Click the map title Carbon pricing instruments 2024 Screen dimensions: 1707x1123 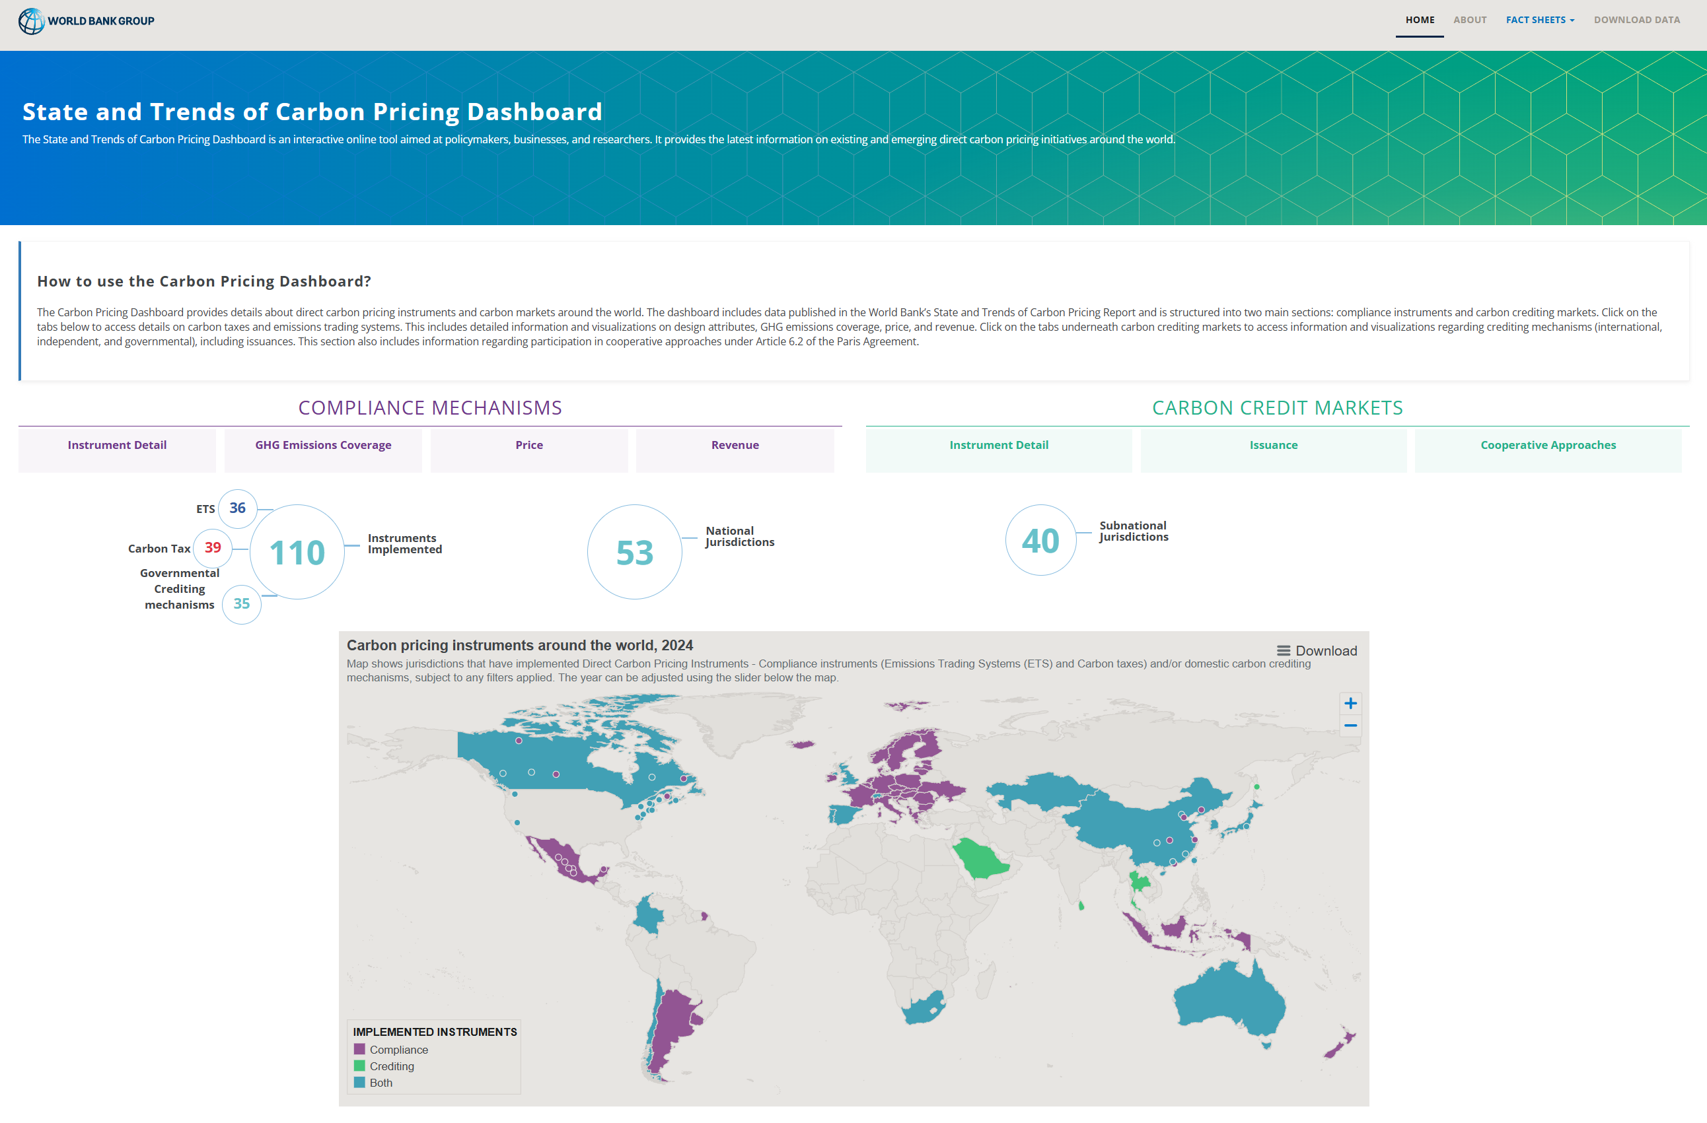tap(520, 645)
